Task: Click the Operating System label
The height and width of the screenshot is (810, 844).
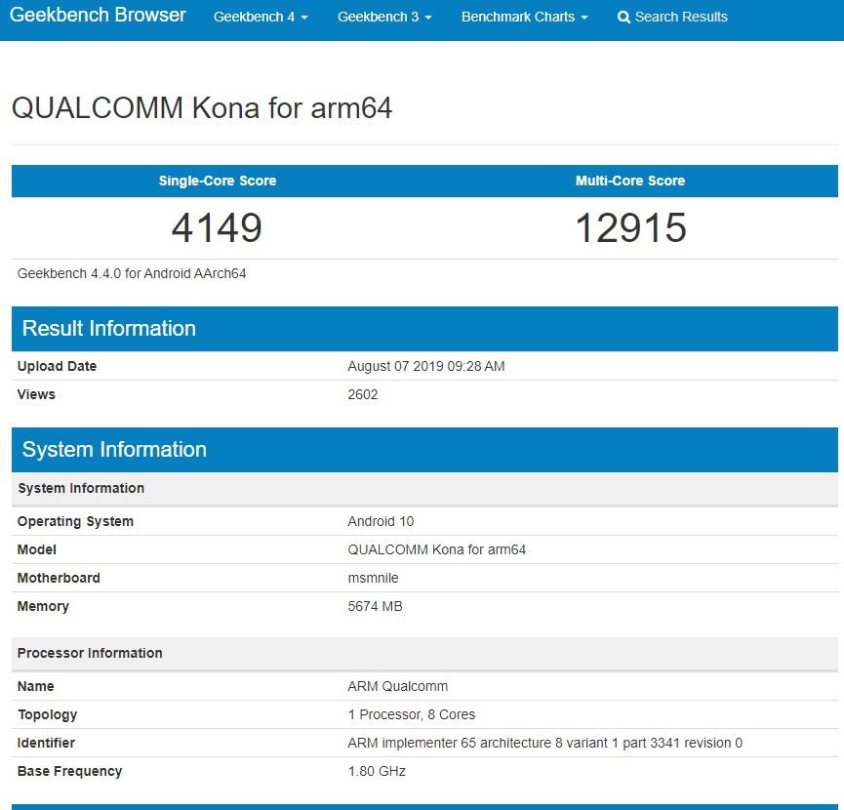Action: click(x=75, y=521)
